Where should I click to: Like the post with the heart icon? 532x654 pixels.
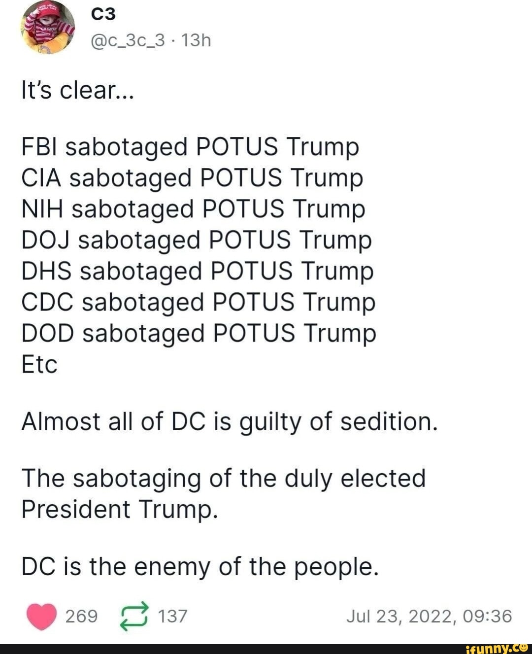[x=41, y=616]
